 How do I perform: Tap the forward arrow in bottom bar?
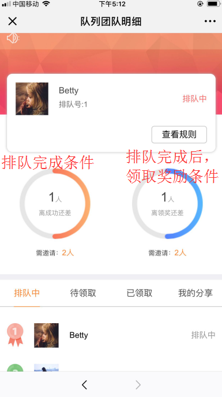pyautogui.click(x=138, y=385)
